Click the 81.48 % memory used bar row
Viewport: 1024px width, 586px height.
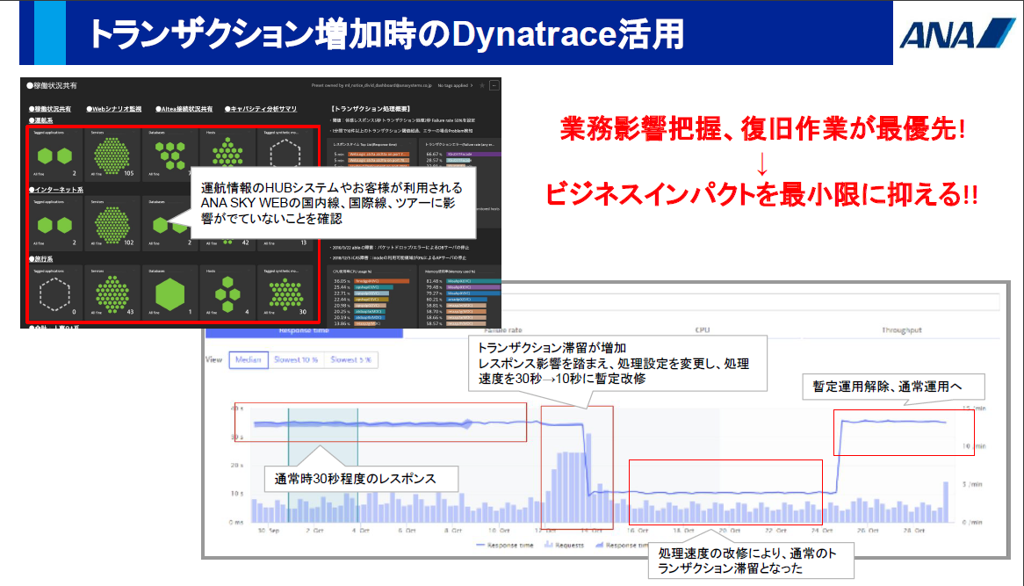coord(464,281)
